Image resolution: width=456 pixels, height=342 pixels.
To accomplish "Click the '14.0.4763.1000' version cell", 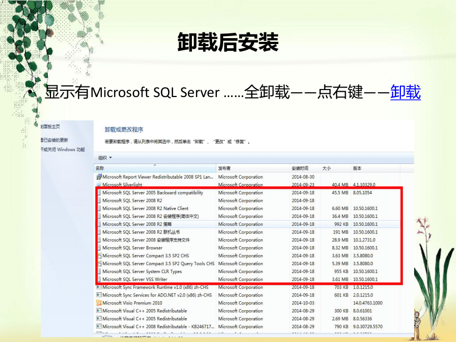I will [368, 303].
